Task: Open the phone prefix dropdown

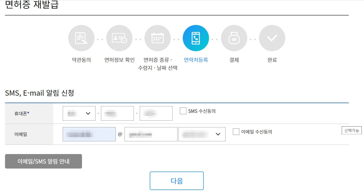Action: click(x=79, y=113)
